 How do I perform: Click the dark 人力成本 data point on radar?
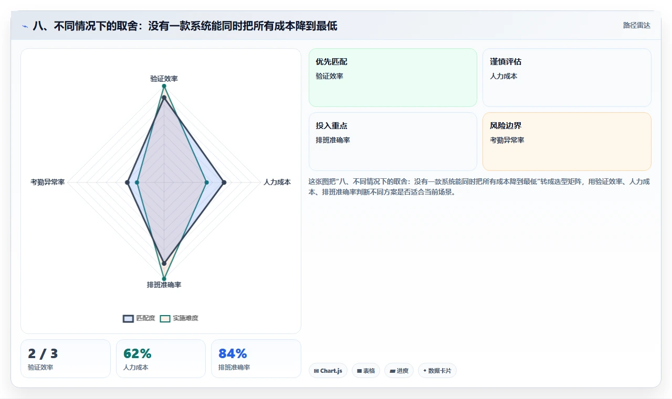(224, 182)
